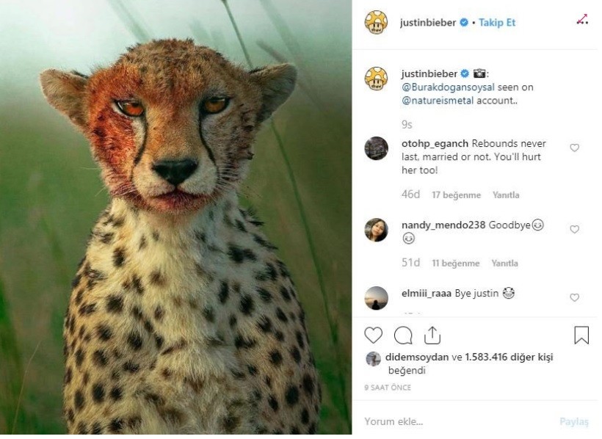Like elmiii_raaa's comment heart
The height and width of the screenshot is (439, 602).
575,298
